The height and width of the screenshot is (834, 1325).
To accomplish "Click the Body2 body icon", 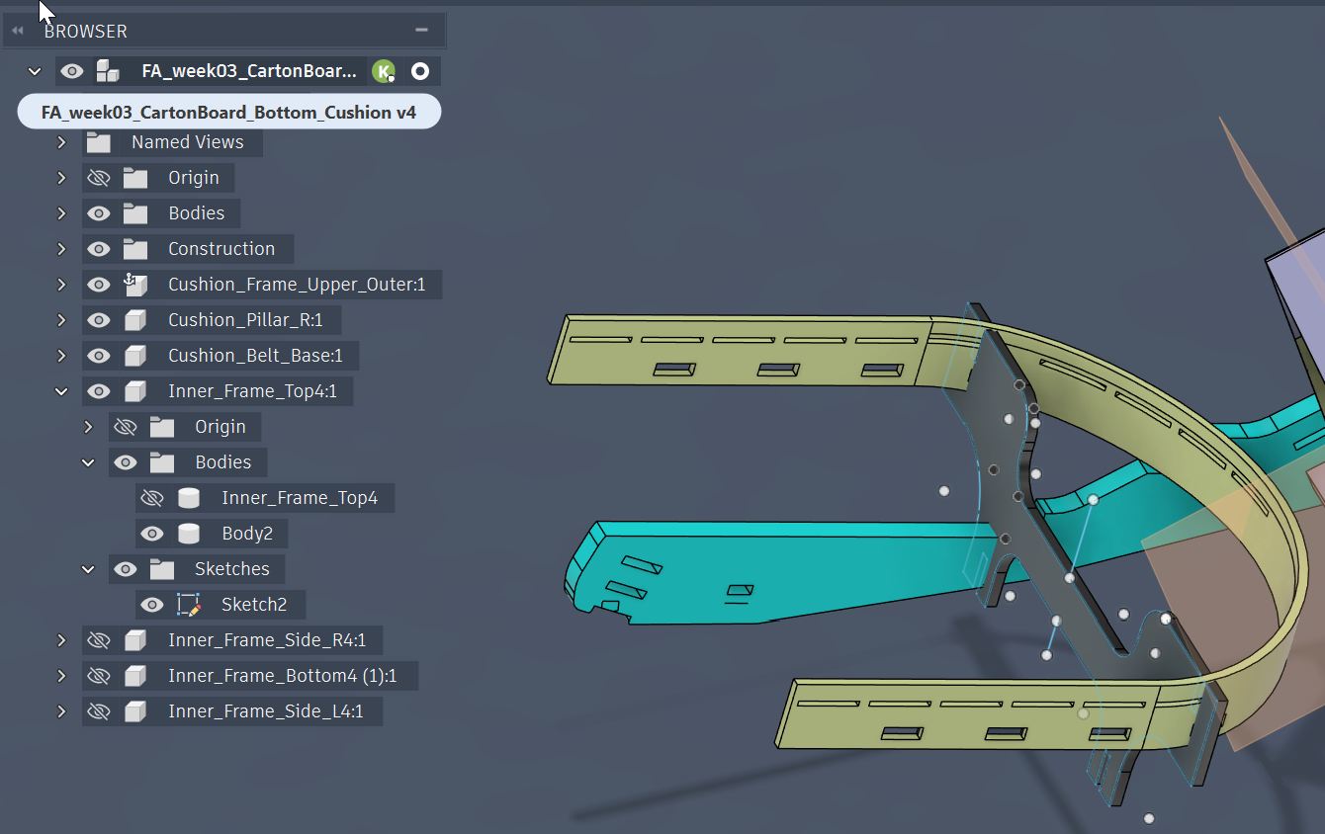I will (x=188, y=533).
